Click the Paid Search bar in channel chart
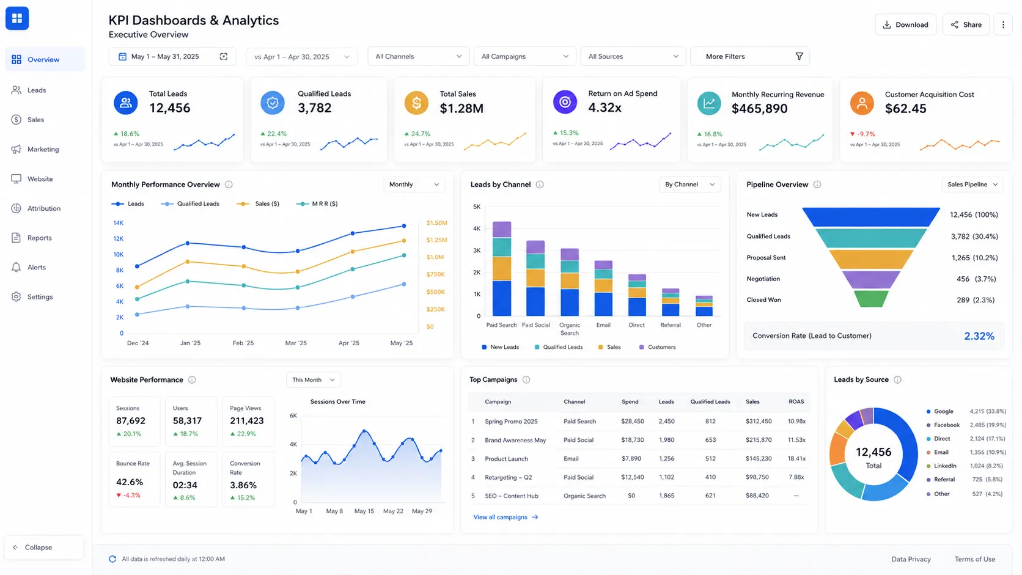The image size is (1022, 575). coord(502,269)
